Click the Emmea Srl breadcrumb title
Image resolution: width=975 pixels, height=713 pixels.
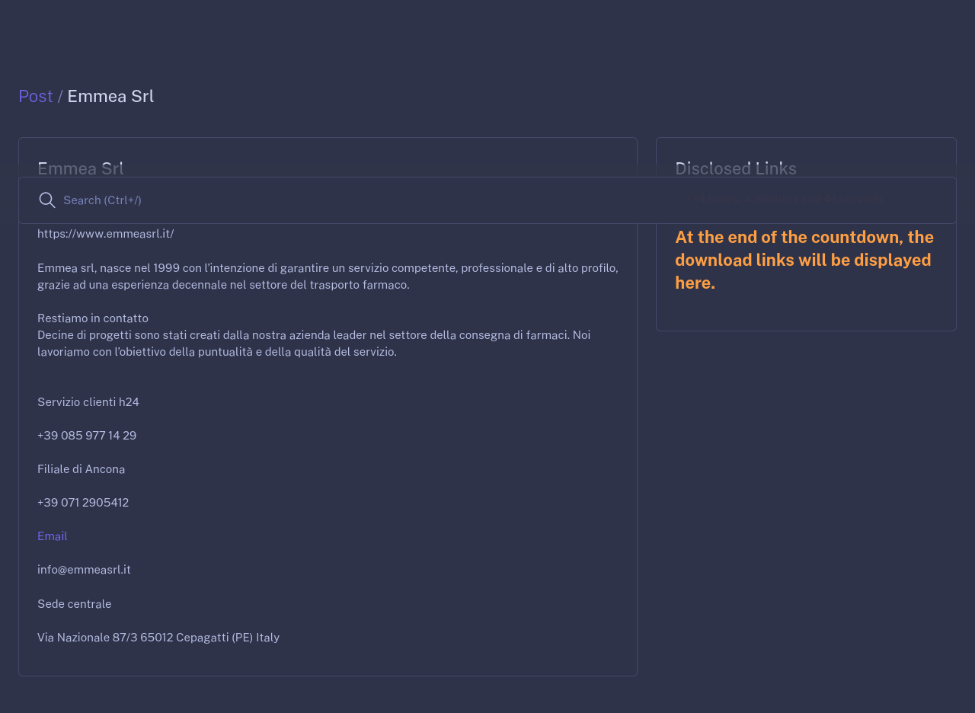pyautogui.click(x=110, y=96)
